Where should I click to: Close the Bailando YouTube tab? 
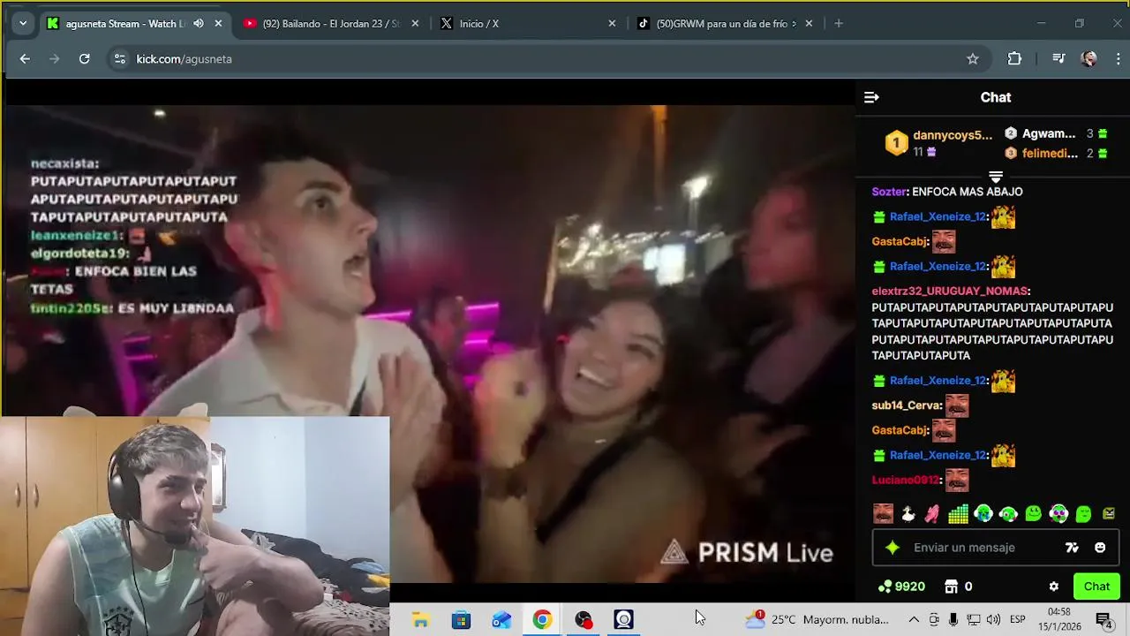pos(415,24)
